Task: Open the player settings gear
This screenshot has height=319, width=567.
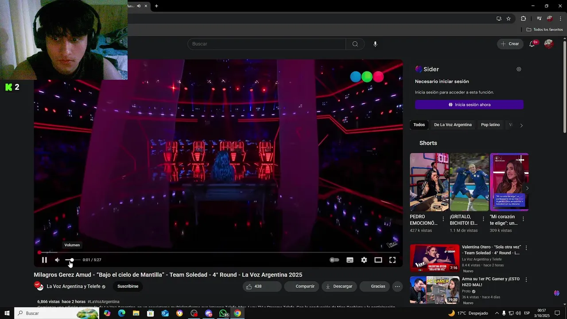Action: 364,260
